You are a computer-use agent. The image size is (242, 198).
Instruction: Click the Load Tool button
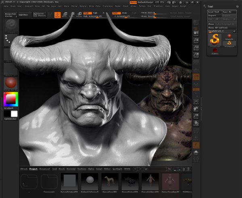tap(215, 12)
